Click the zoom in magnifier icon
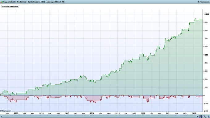Screen dimensions: 210x118 208,116
